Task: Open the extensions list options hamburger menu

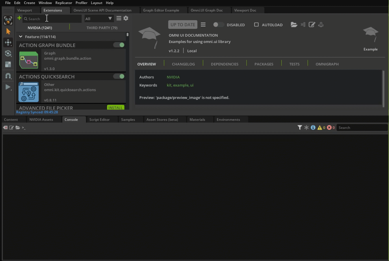Action: (119, 18)
